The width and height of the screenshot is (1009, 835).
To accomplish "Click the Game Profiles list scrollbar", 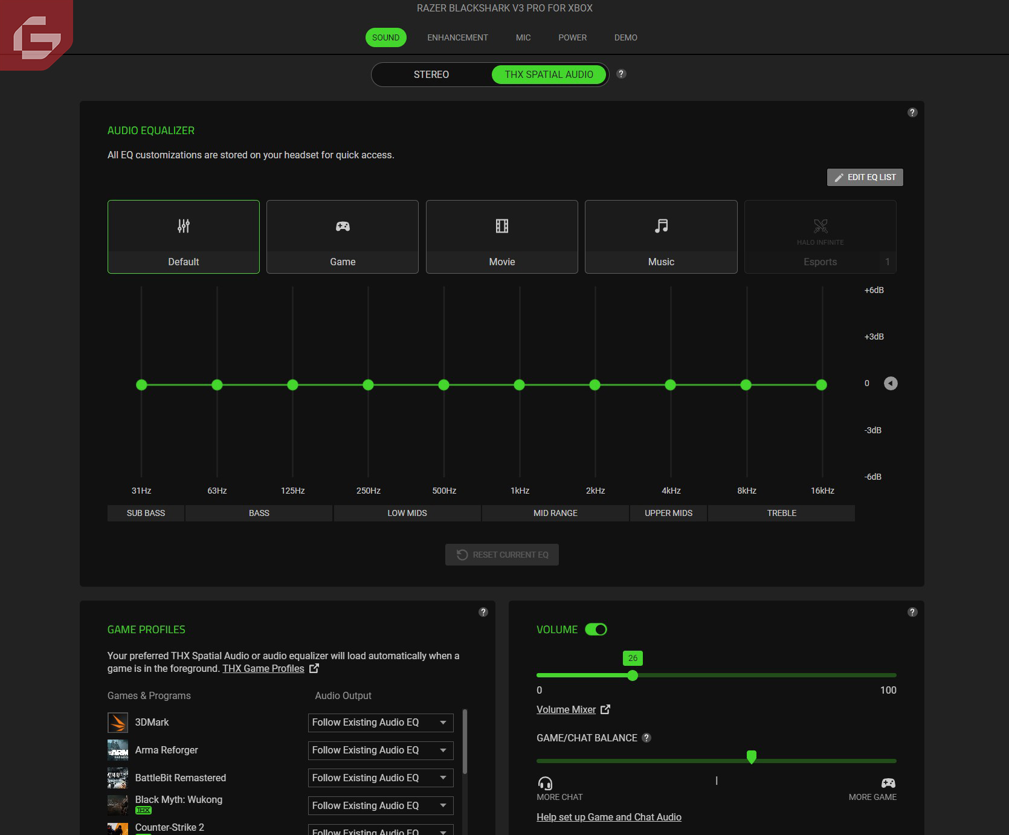I will 465,741.
